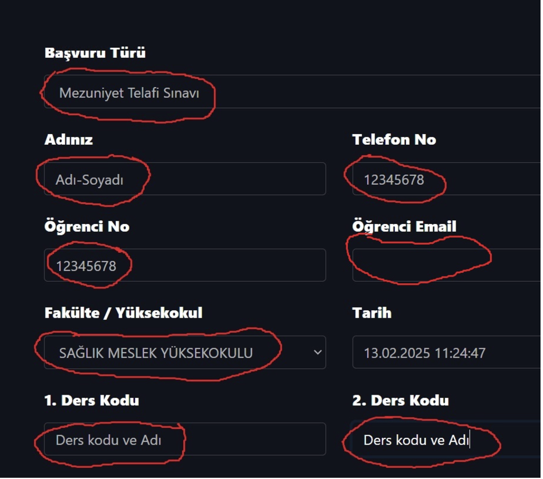The width and height of the screenshot is (543, 479).
Task: Click into the Telefon No input box
Action: [x=445, y=180]
